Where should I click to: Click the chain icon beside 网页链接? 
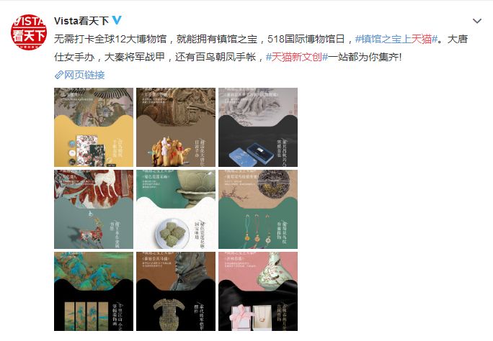pos(59,75)
